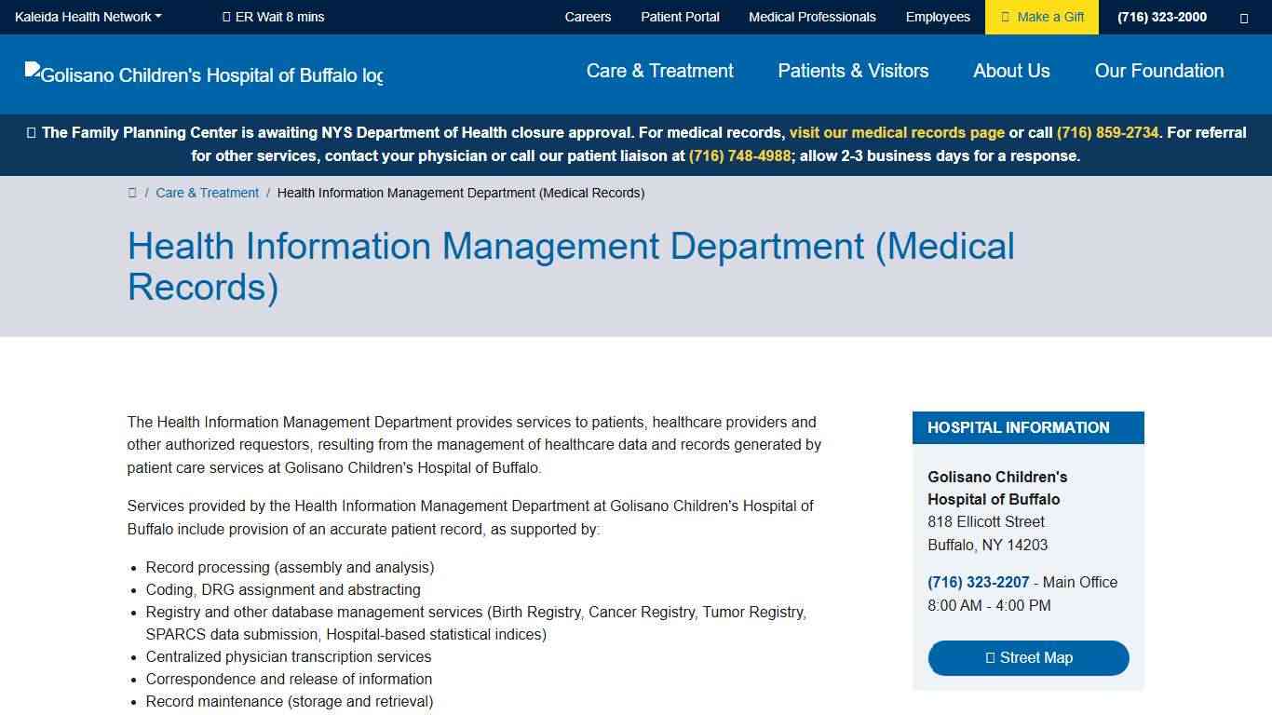
Task: Click the clock icon next to ER Wait
Action: (x=227, y=16)
